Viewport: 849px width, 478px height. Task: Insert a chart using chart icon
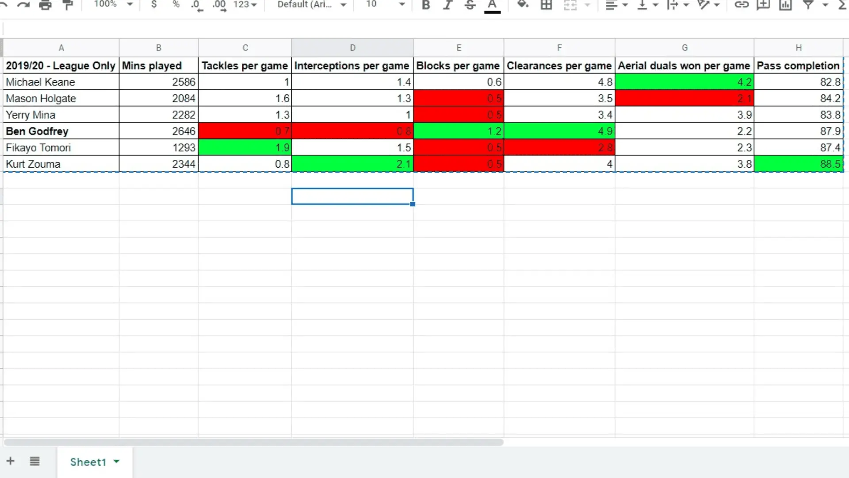(785, 5)
